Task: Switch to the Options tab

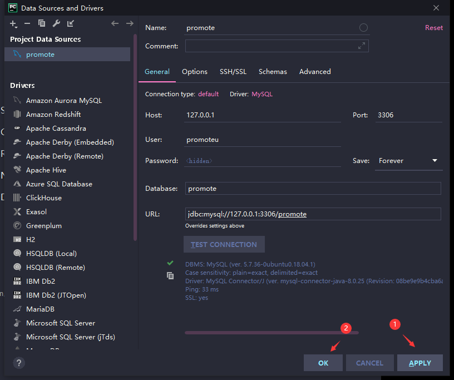Action: (195, 72)
